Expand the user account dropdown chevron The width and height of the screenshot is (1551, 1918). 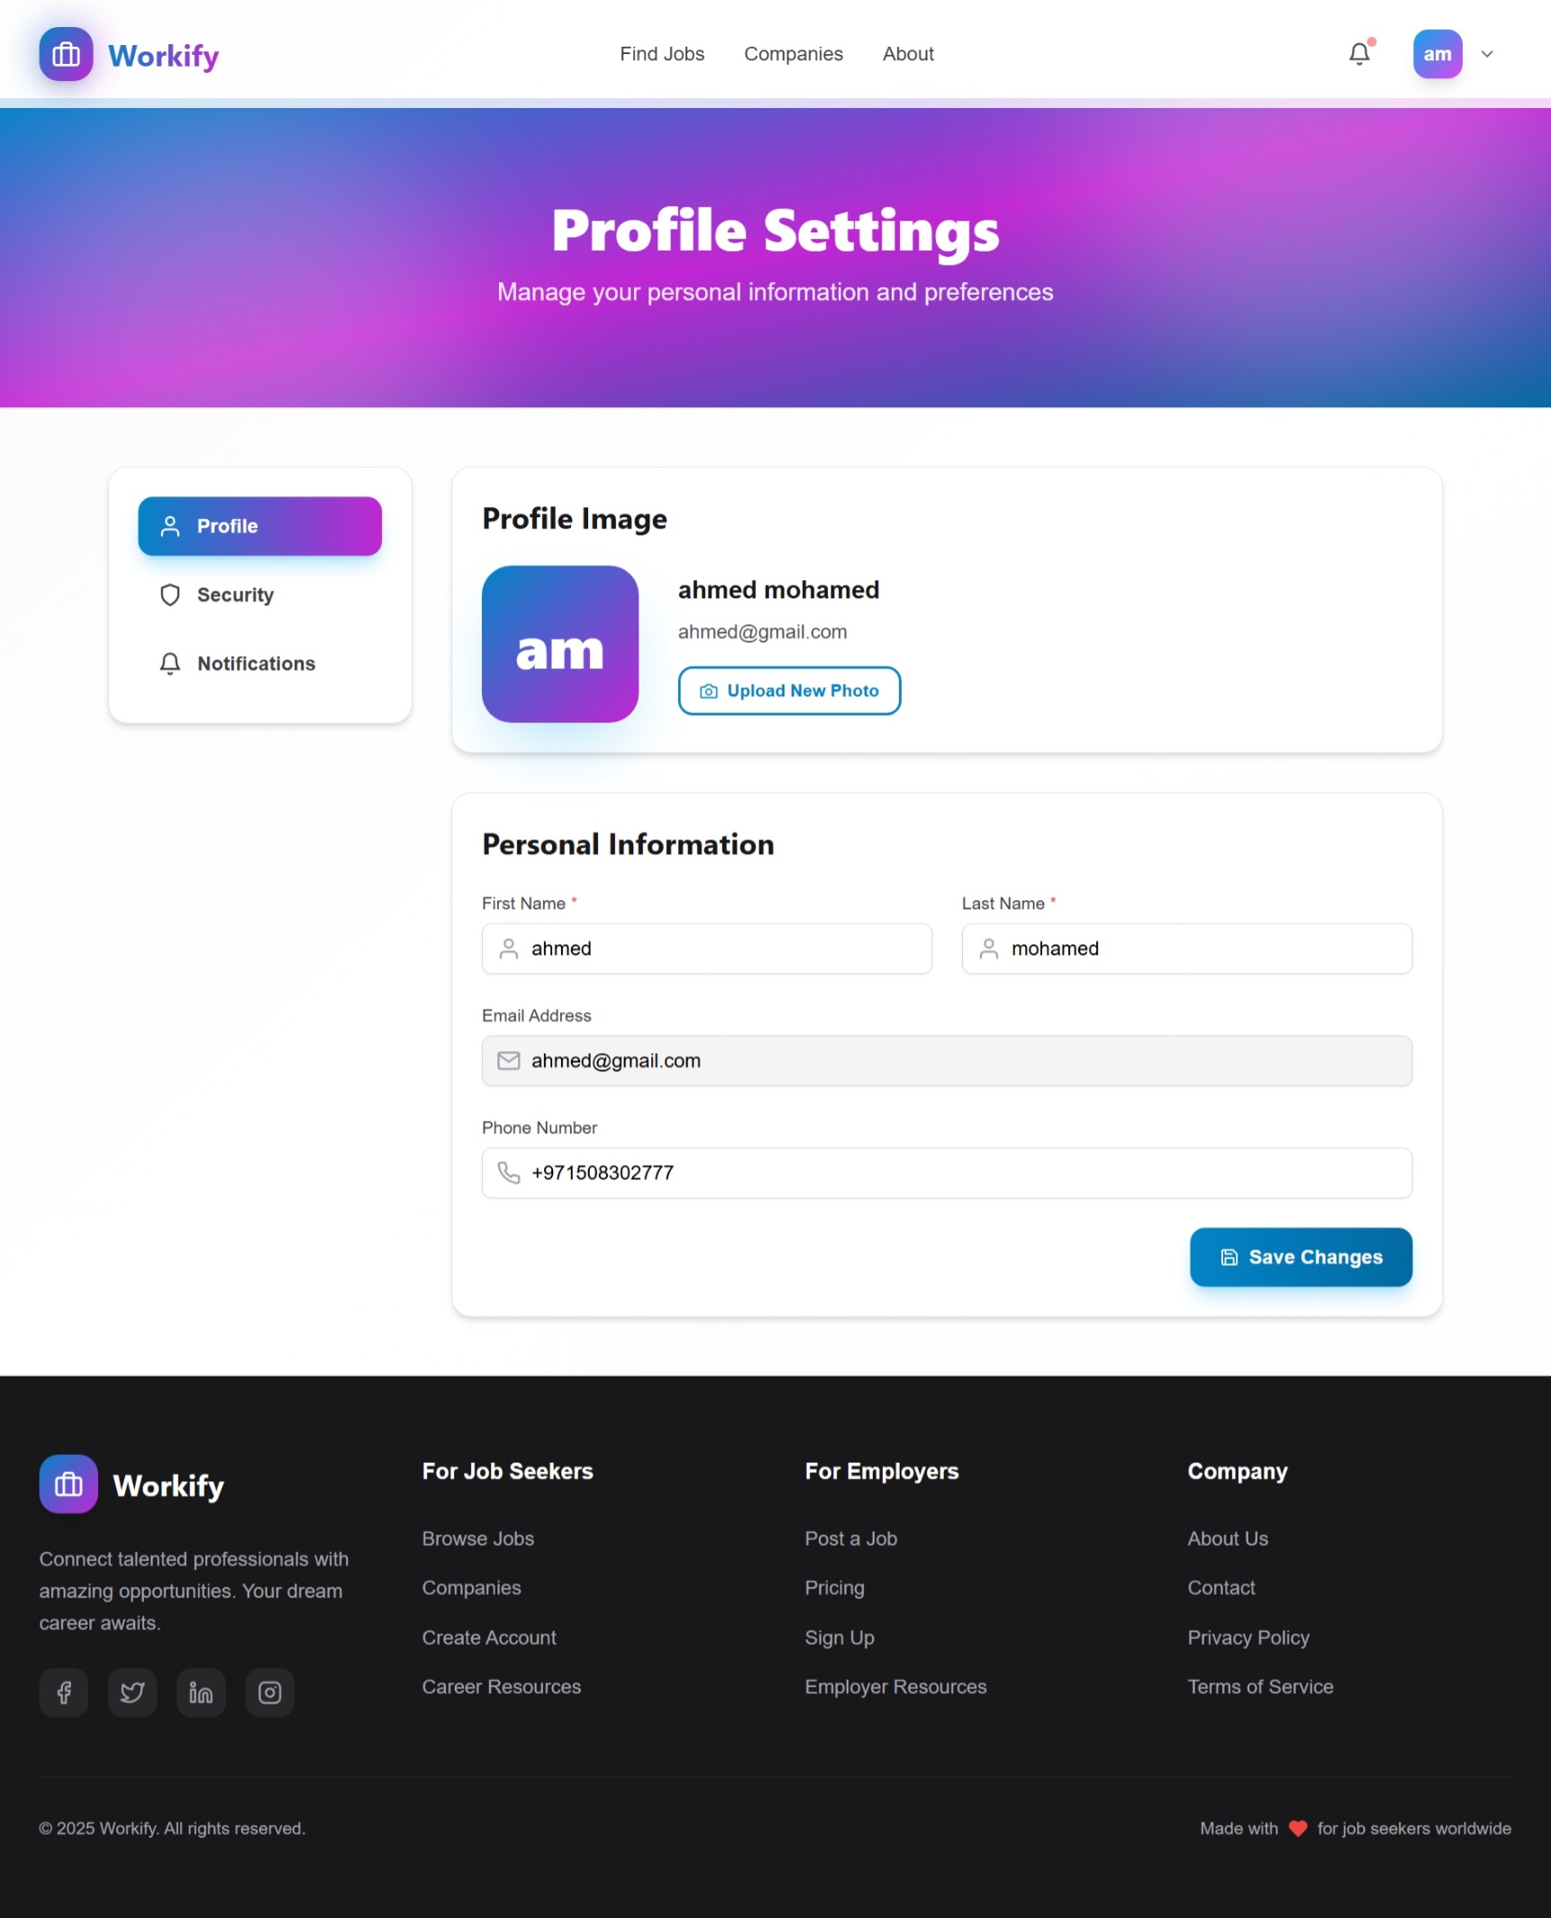coord(1487,54)
